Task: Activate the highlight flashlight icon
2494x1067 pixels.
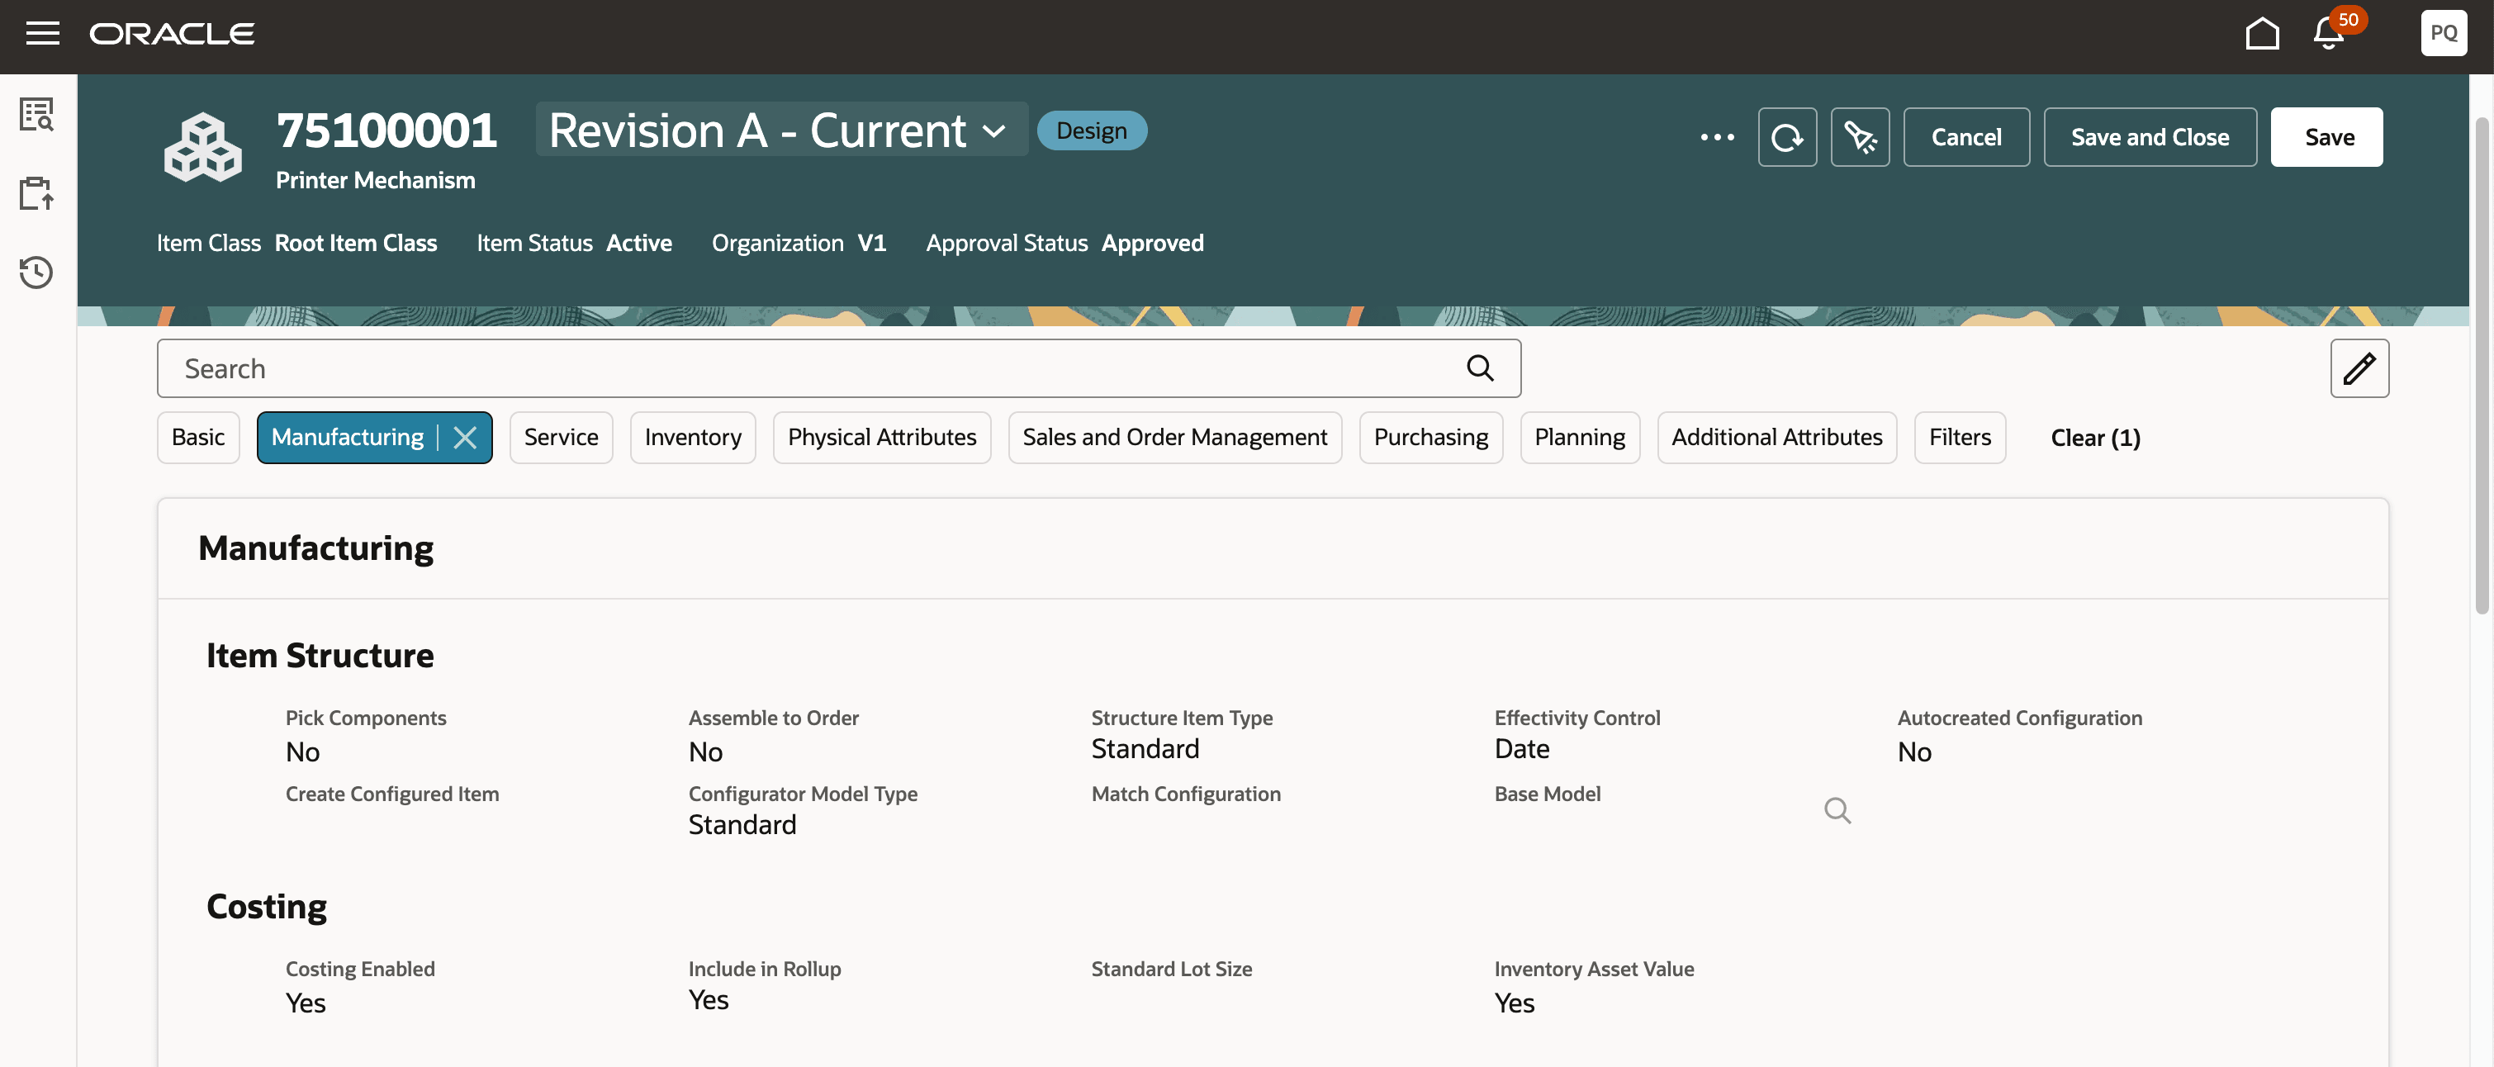Action: 1860,136
